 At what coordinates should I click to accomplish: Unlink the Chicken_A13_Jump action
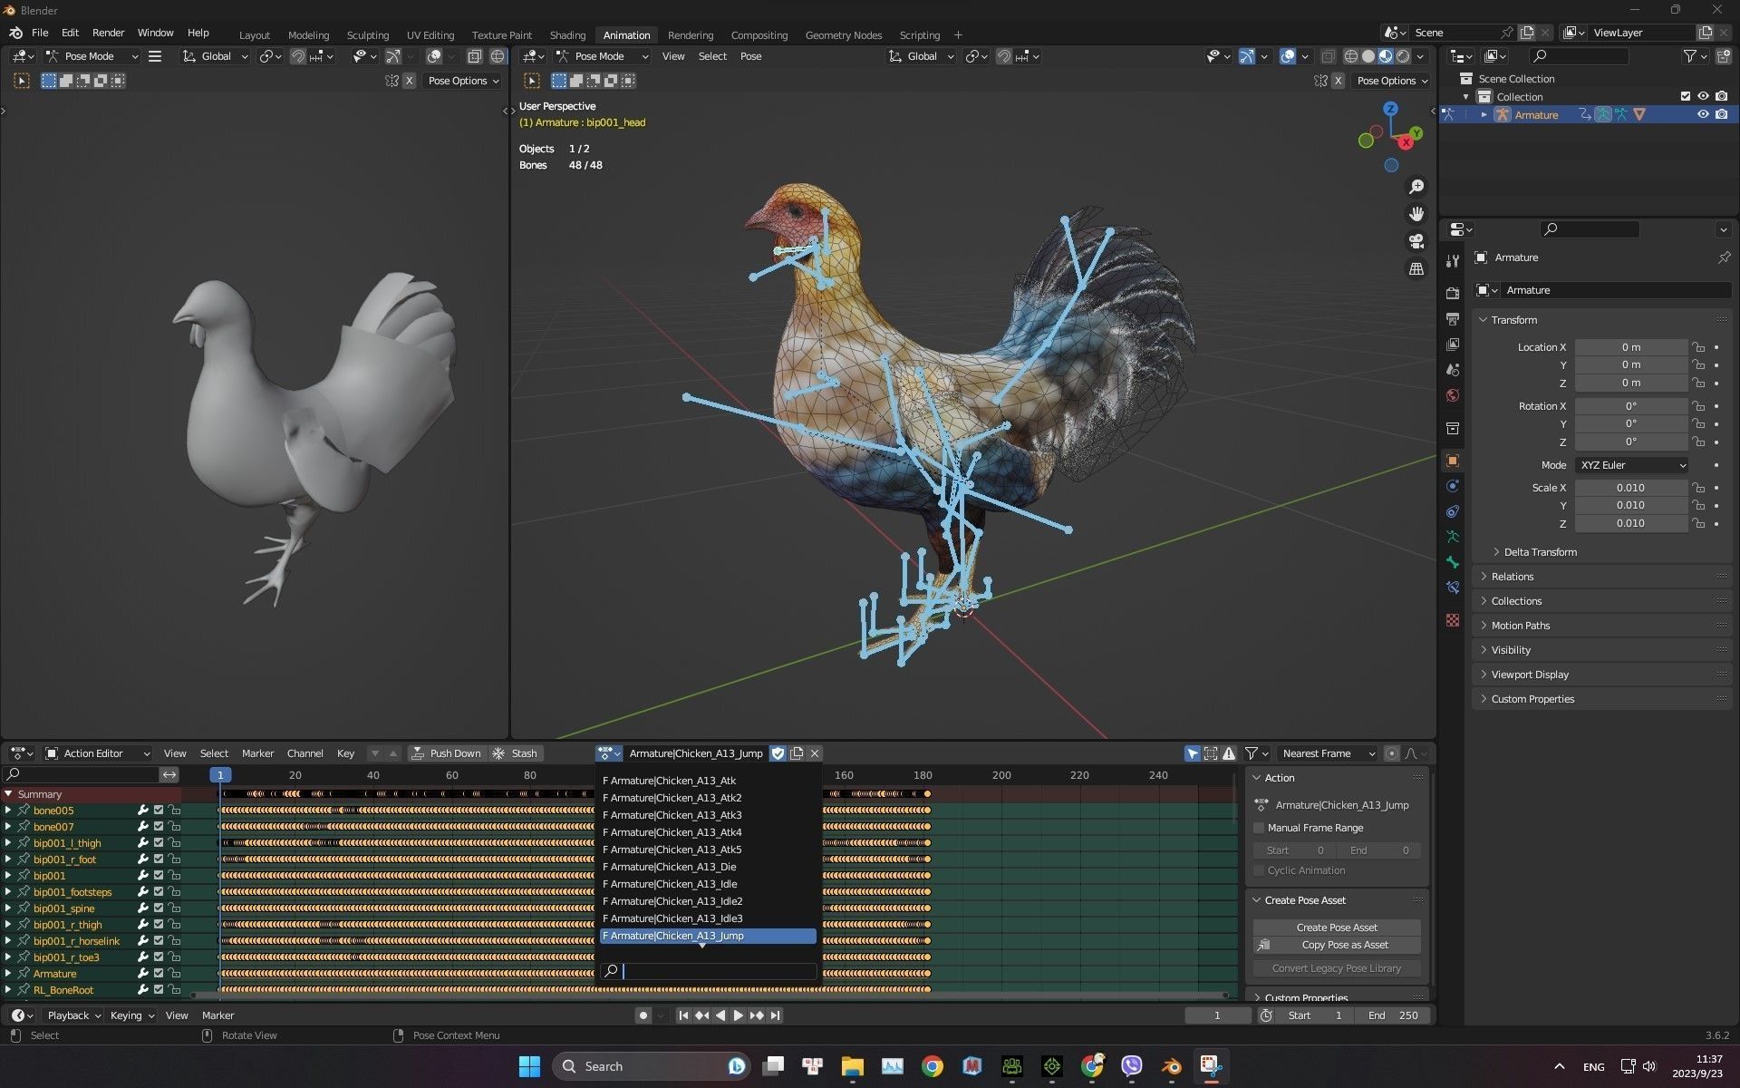815,753
